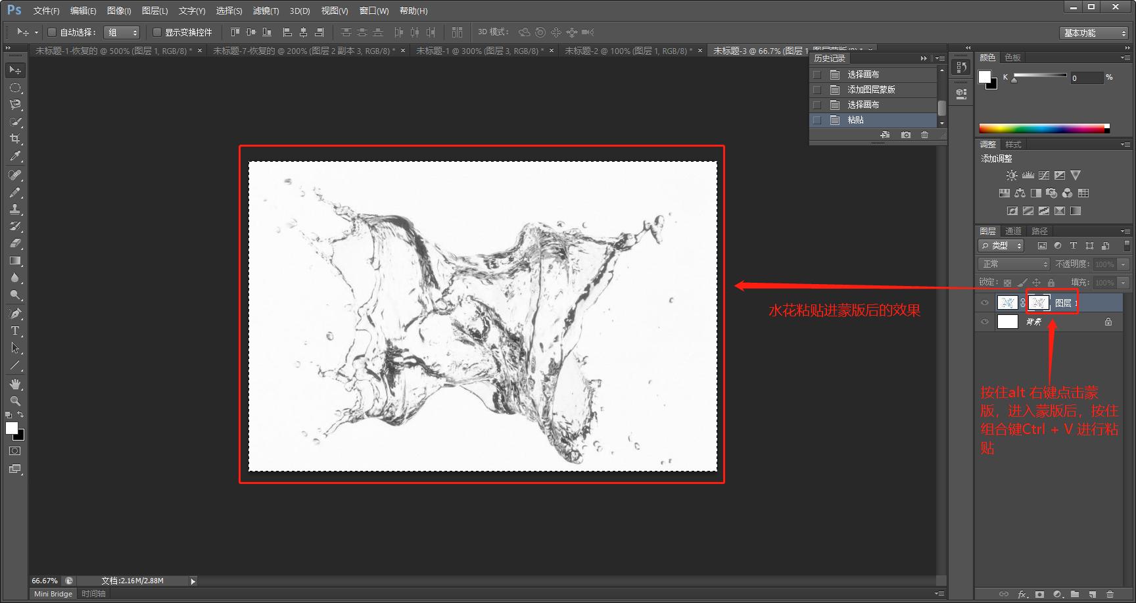
Task: Select the Horizontal Type tool
Action: pyautogui.click(x=15, y=331)
